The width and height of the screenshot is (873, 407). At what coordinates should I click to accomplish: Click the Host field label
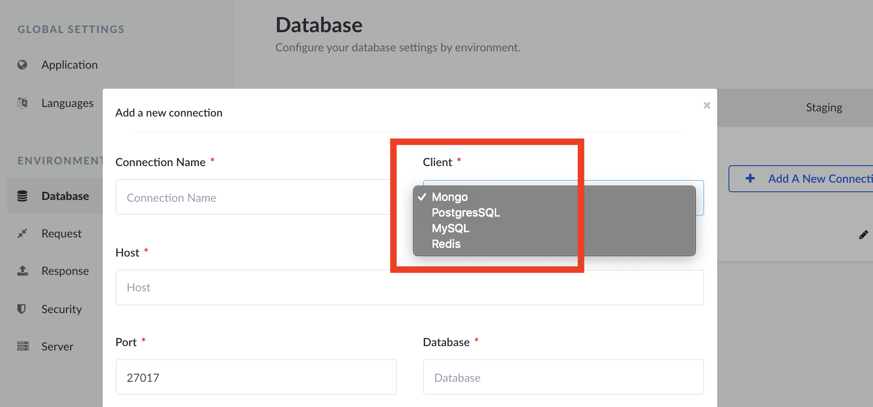coord(128,253)
